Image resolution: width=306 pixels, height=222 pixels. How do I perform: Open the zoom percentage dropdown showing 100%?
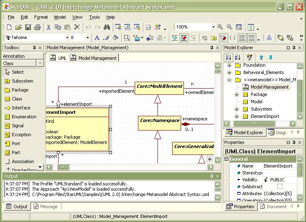pyautogui.click(x=213, y=27)
